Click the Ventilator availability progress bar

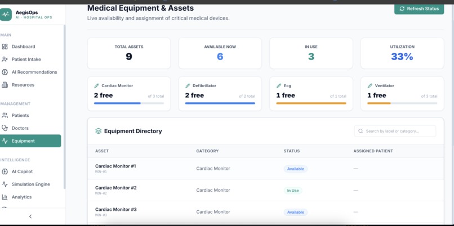[402, 103]
